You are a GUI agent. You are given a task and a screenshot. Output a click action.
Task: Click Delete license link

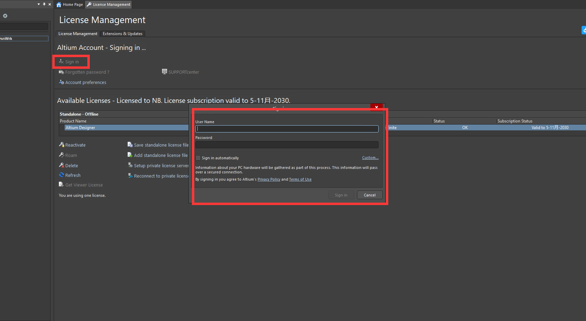coord(72,165)
